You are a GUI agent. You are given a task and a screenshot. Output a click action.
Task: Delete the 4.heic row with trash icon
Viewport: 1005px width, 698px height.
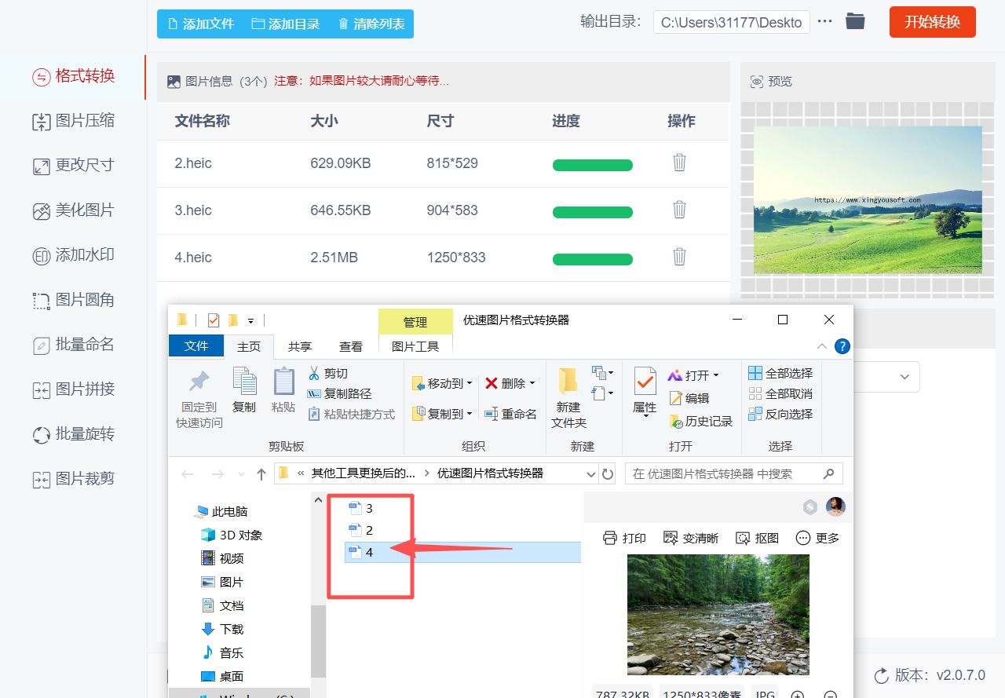click(679, 257)
